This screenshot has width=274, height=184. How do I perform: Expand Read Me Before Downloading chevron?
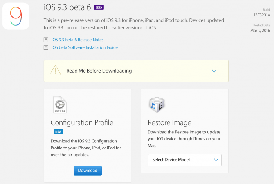click(214, 71)
